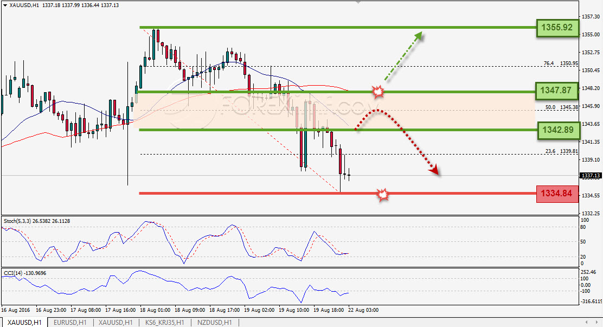Click price scale value 1339.10
Screen dimensions: 603x327
click(x=591, y=159)
